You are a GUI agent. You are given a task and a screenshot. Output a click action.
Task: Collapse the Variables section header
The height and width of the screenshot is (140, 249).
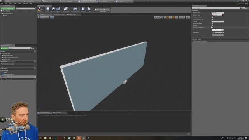[x=1, y=69]
